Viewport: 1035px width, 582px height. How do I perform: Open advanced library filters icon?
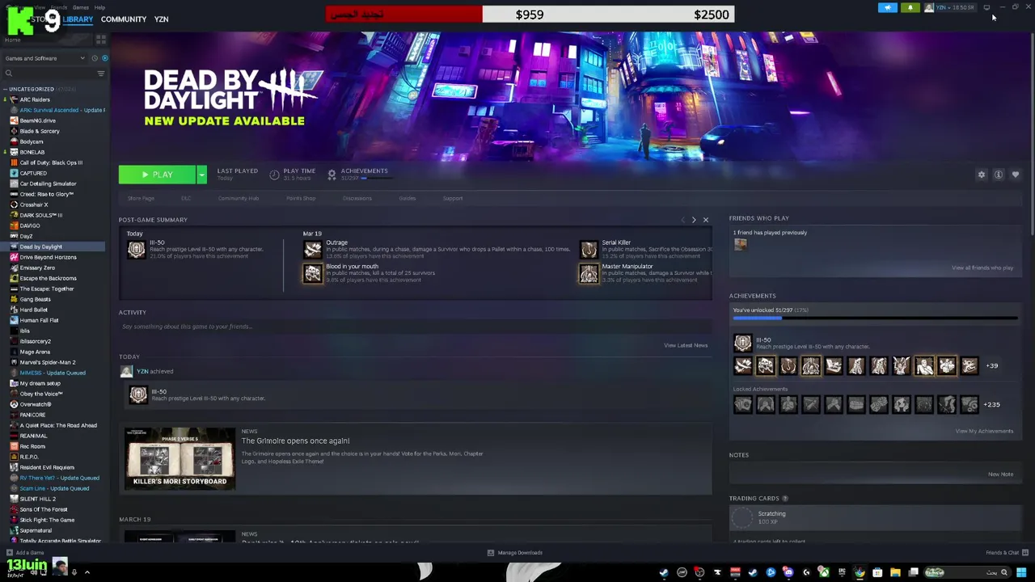tap(101, 74)
